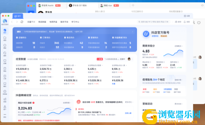Click the 新增 region tag
This screenshot has height=125, width=205.
pos(144,89)
